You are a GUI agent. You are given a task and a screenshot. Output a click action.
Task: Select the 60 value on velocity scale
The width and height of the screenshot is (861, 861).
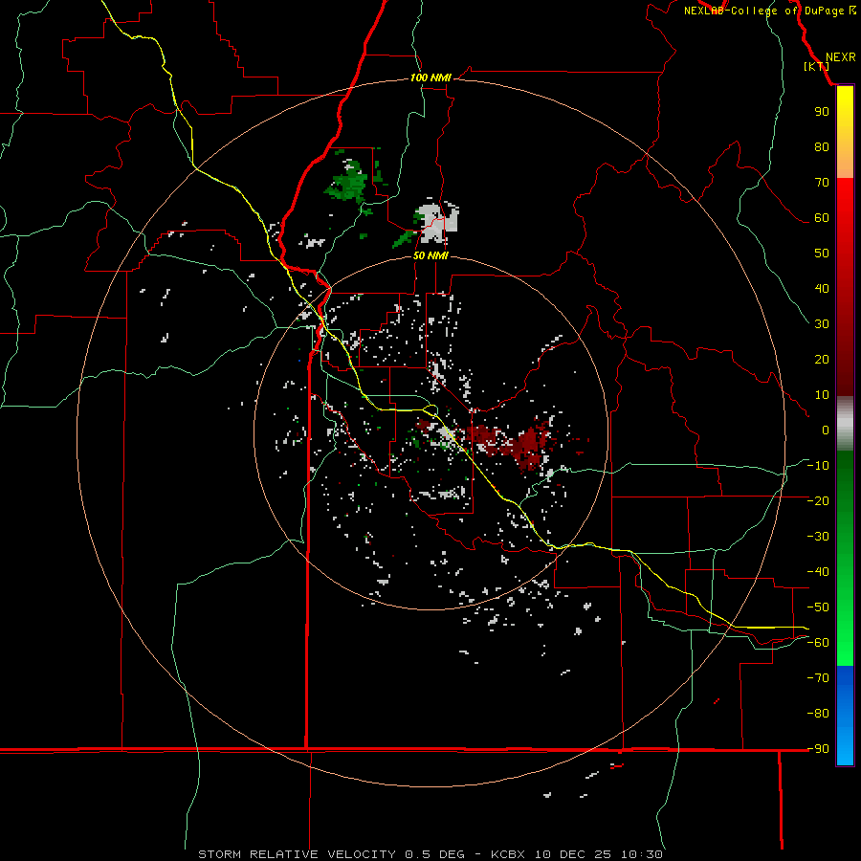point(822,218)
